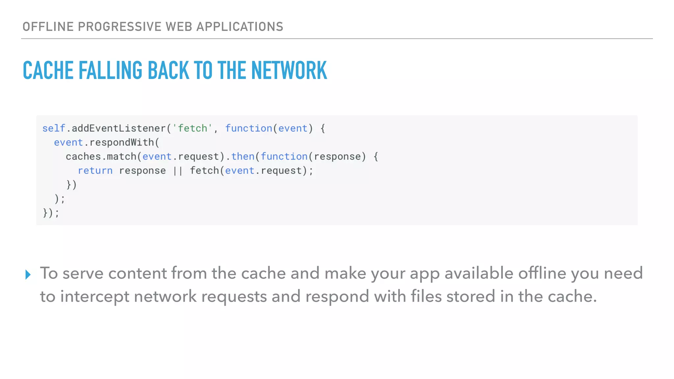The height and width of the screenshot is (379, 674).
Task: Click the 'return' keyword in code
Action: click(x=95, y=171)
